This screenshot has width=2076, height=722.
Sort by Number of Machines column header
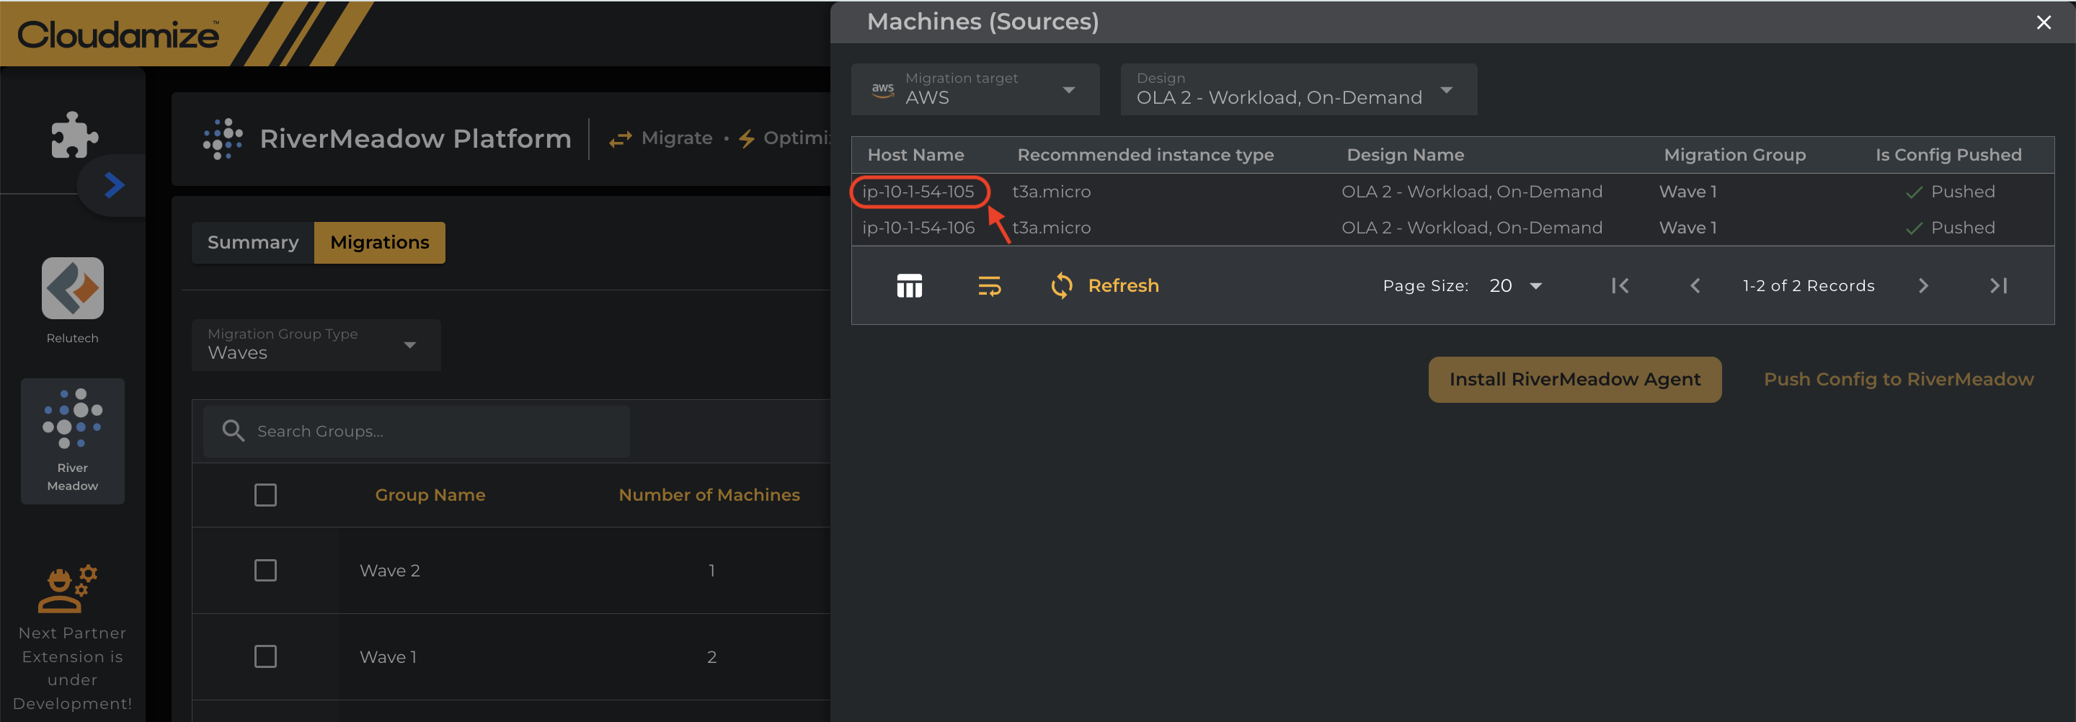(709, 495)
